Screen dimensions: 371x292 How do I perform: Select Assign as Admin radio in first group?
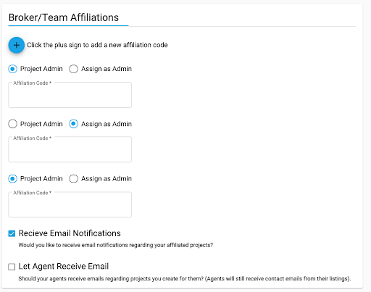pyautogui.click(x=73, y=69)
